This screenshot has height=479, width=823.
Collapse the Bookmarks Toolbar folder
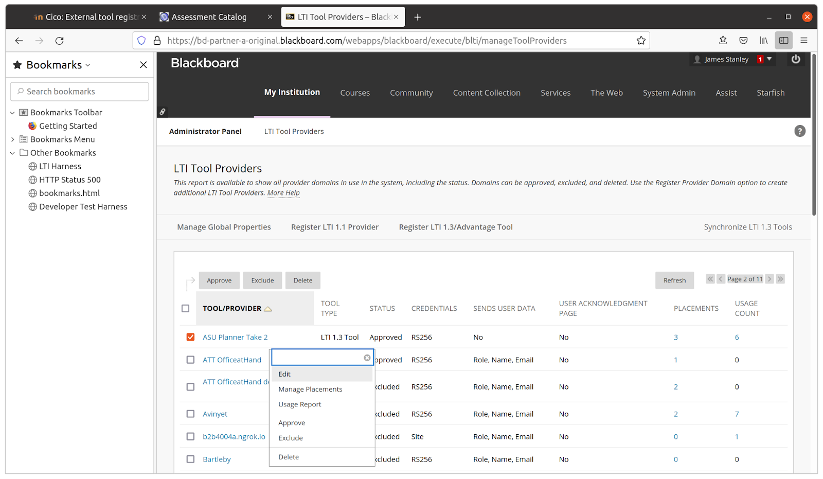13,113
